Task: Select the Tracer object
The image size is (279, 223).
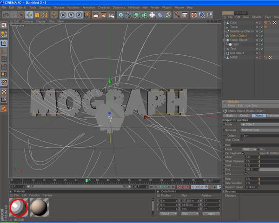Action: point(234,27)
